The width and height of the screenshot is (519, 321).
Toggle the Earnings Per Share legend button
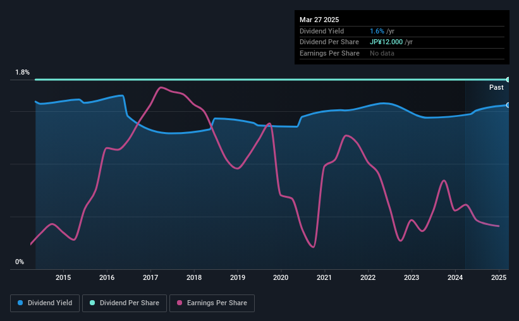coord(212,303)
